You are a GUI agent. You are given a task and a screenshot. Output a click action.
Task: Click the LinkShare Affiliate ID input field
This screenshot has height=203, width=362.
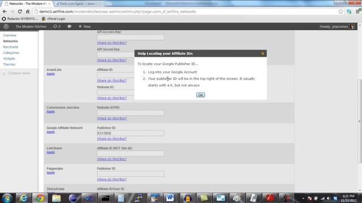[131, 153]
